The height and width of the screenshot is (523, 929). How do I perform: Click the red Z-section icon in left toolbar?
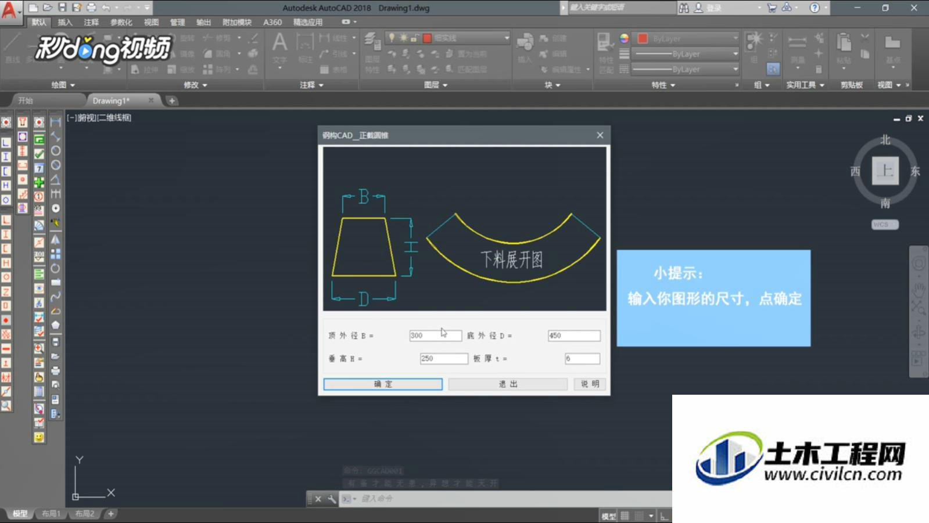click(x=6, y=291)
